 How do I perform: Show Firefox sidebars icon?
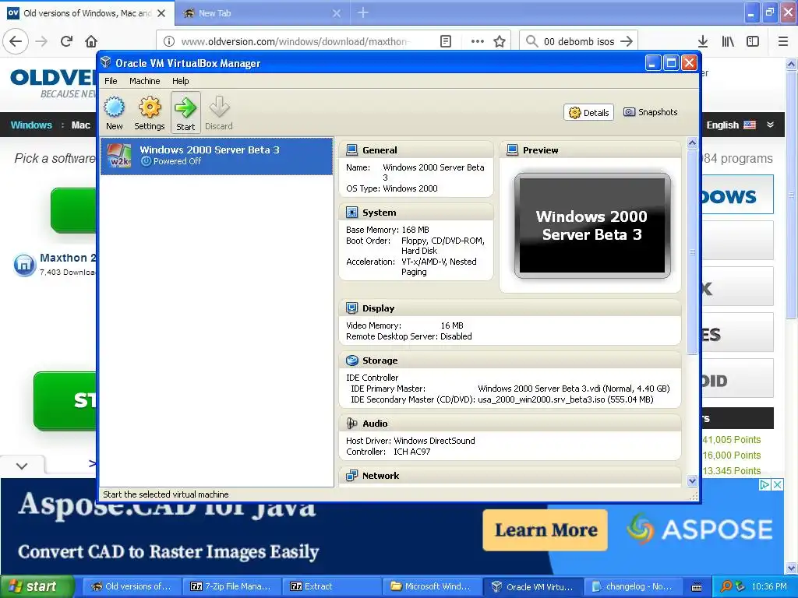click(753, 41)
